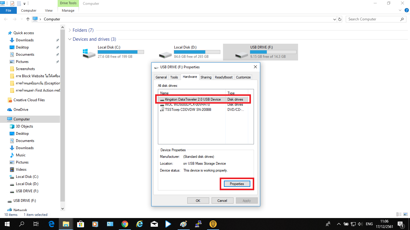The width and height of the screenshot is (410, 230).
Task: Open Google Chrome from the taskbar
Action: click(x=125, y=224)
